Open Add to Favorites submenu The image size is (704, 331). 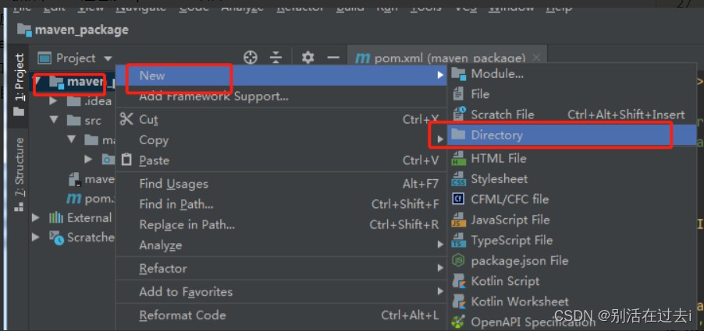281,291
